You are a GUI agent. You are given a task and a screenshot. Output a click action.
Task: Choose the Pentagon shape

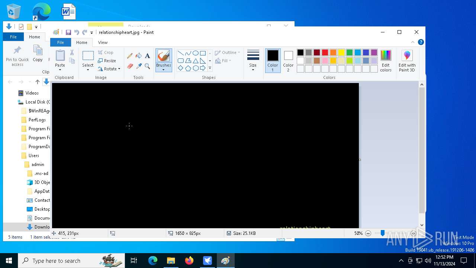click(x=188, y=68)
